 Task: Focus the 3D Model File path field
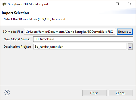70,32
